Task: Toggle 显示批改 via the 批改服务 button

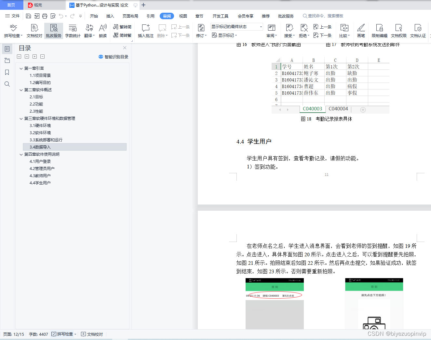Action: (53, 30)
